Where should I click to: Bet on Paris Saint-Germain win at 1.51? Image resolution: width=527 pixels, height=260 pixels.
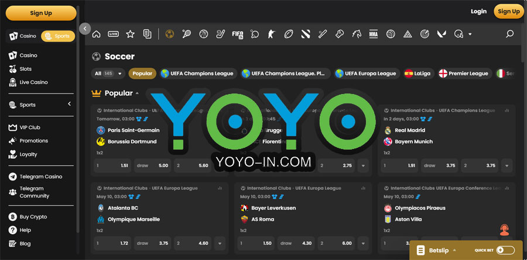click(112, 165)
